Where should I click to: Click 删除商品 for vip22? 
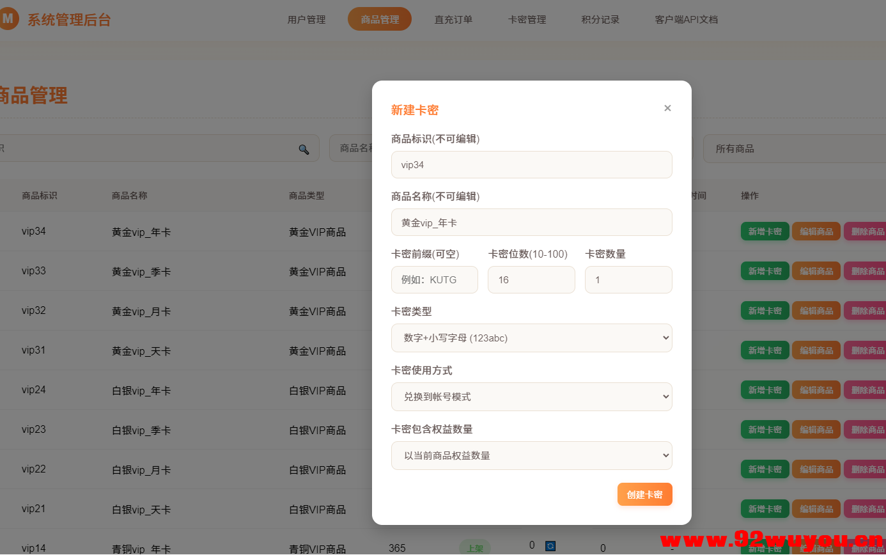pos(867,469)
